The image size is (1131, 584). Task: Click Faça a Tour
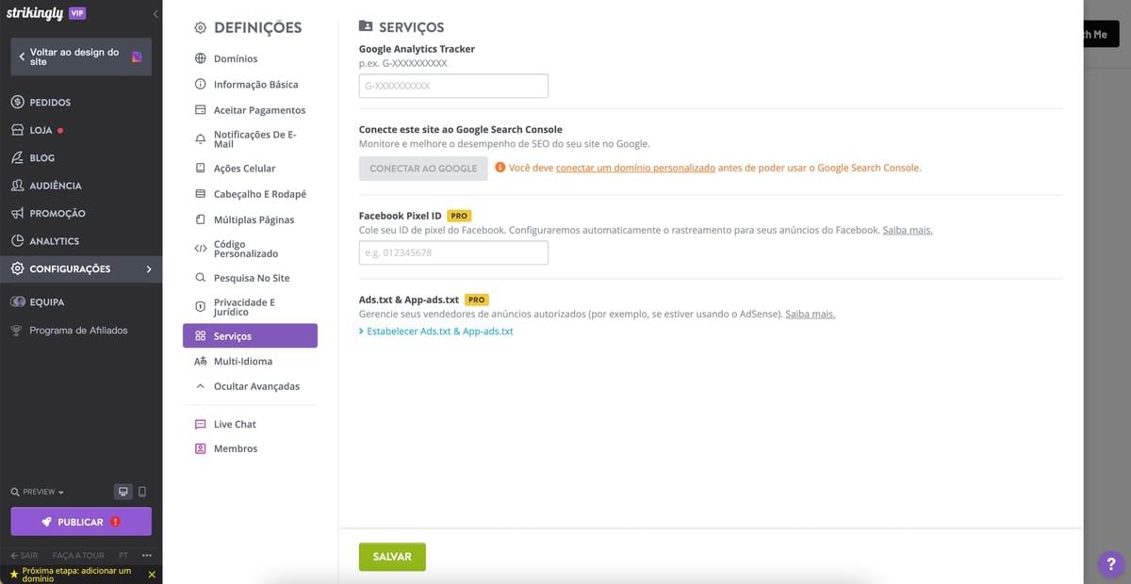coord(78,556)
